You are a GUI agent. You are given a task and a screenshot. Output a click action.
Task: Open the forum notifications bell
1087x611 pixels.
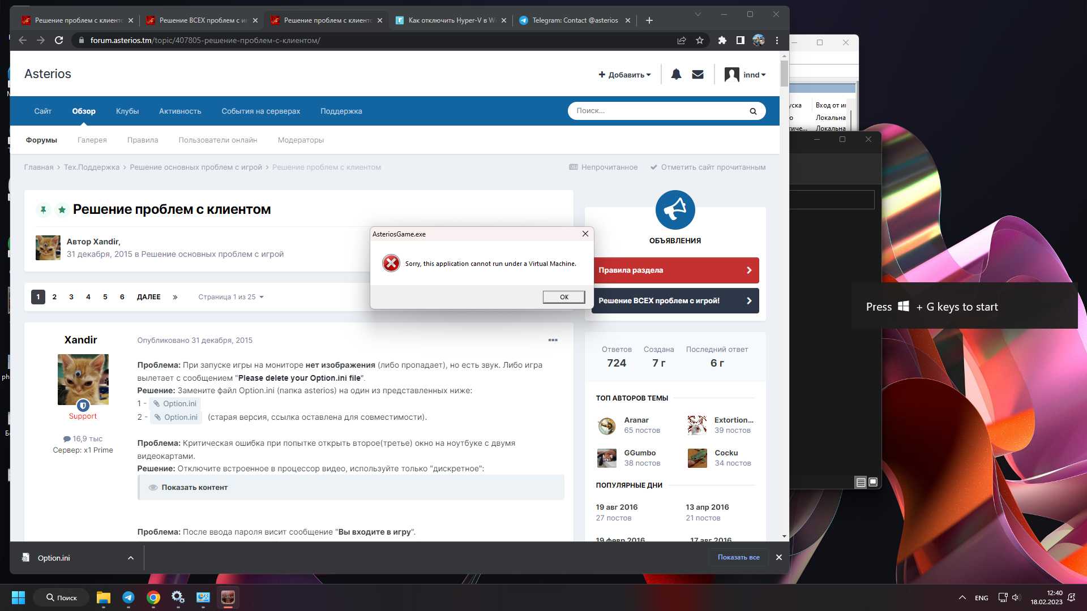click(676, 74)
